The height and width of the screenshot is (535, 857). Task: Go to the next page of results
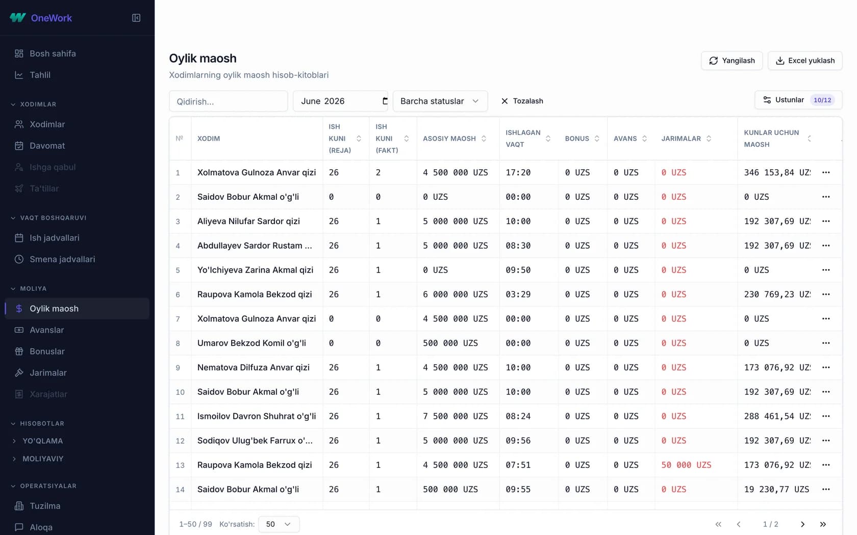[802, 524]
